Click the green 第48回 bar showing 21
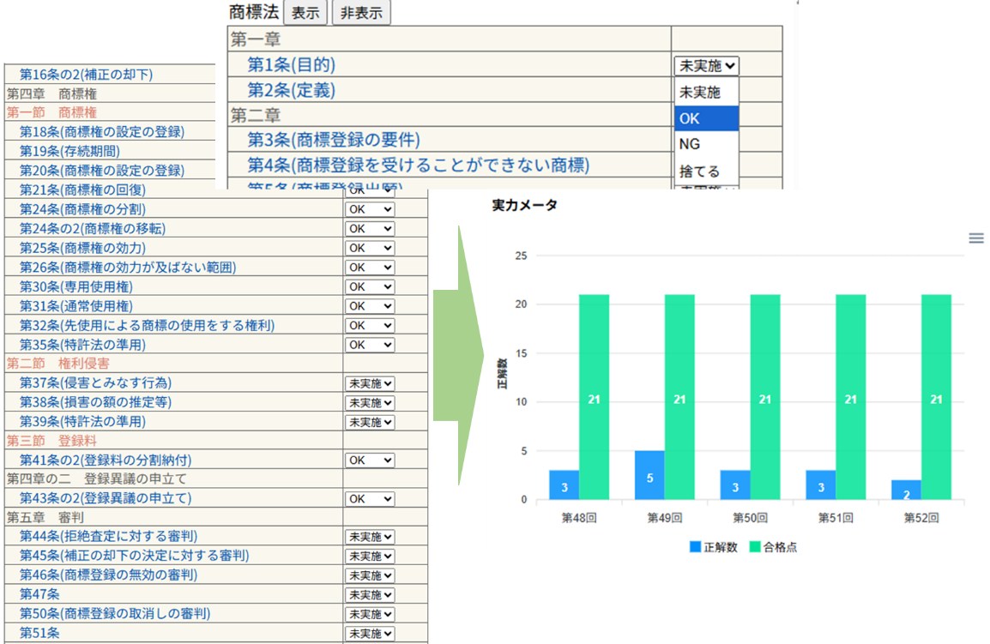 [x=594, y=397]
